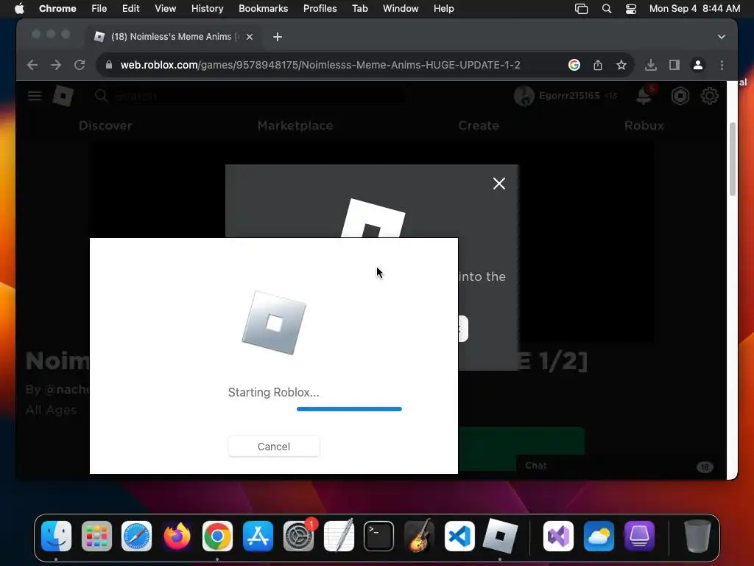Image resolution: width=754 pixels, height=566 pixels.
Task: Click the page vertical scrollbar
Action: click(733, 159)
